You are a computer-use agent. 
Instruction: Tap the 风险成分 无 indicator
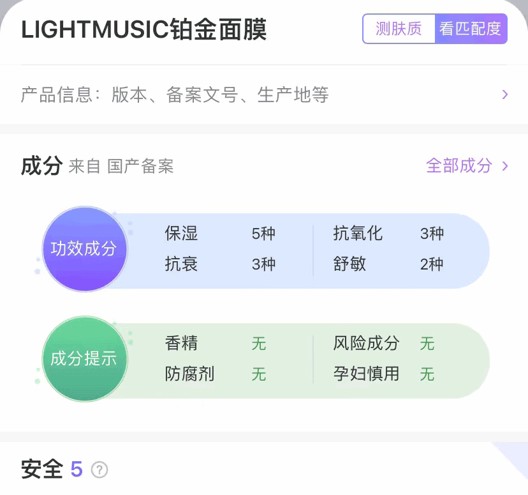pyautogui.click(x=383, y=344)
